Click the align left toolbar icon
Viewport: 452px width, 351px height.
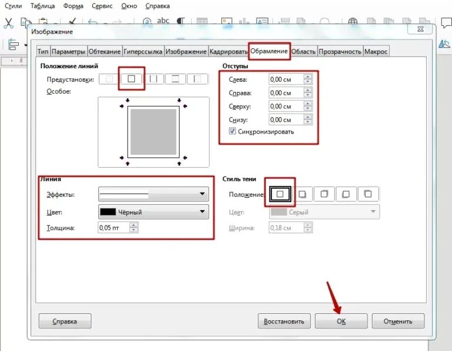[14, 44]
